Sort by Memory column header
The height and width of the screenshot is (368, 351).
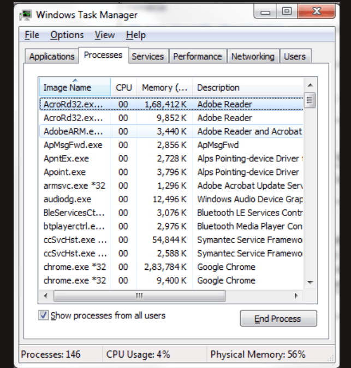164,87
